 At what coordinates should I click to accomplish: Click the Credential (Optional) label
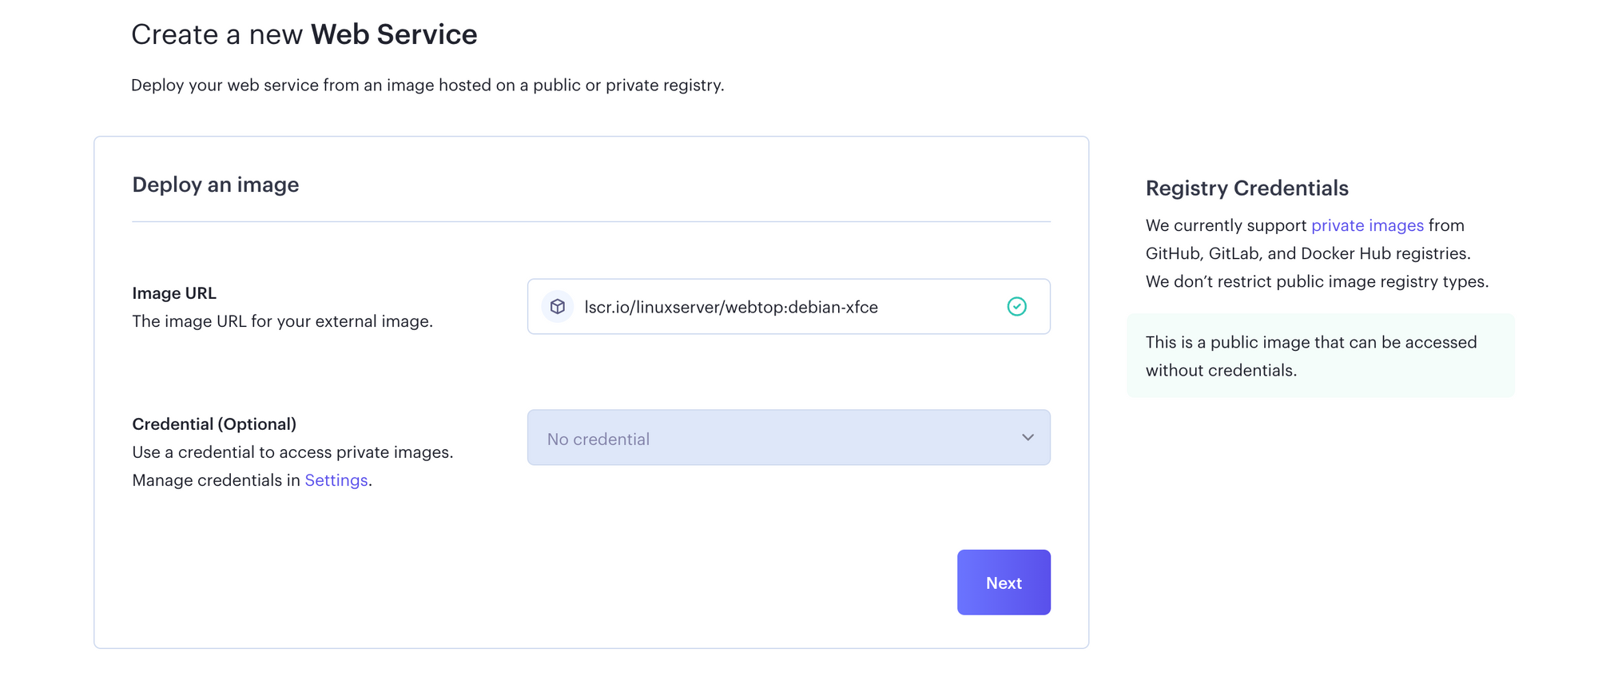pos(214,423)
